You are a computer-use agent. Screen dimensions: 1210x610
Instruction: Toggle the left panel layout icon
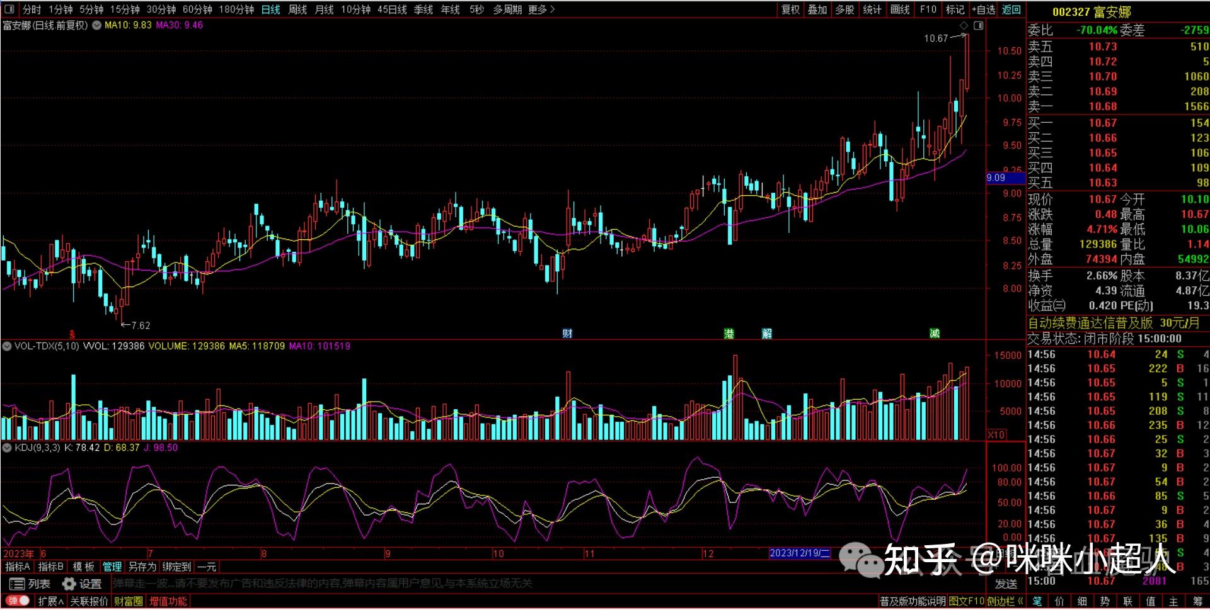click(x=9, y=9)
